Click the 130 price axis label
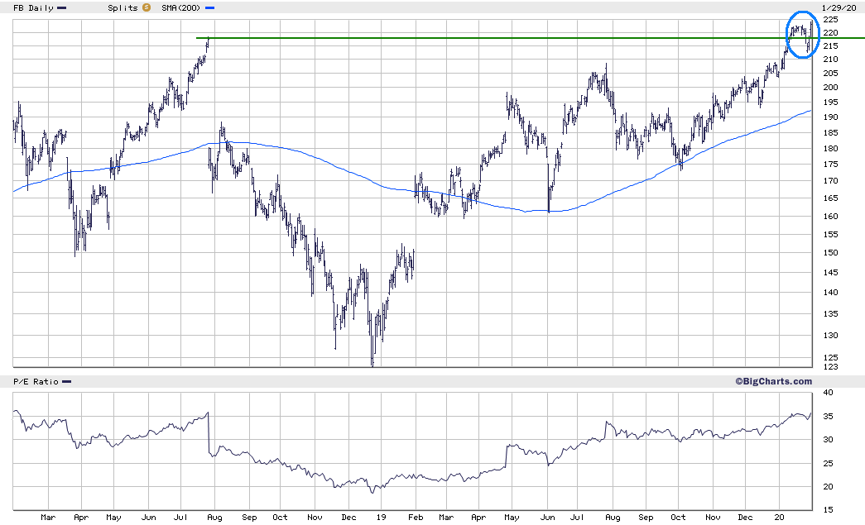The width and height of the screenshot is (865, 525). (830, 336)
